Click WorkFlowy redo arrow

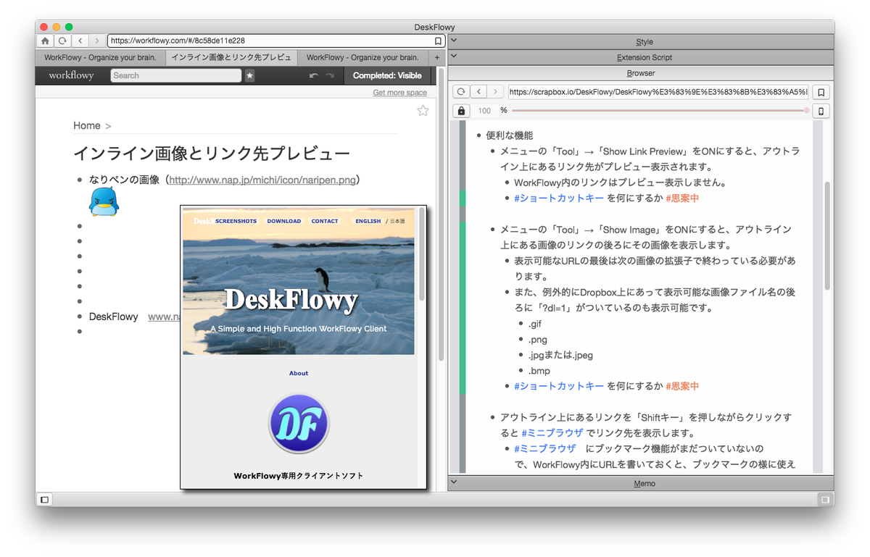(330, 75)
